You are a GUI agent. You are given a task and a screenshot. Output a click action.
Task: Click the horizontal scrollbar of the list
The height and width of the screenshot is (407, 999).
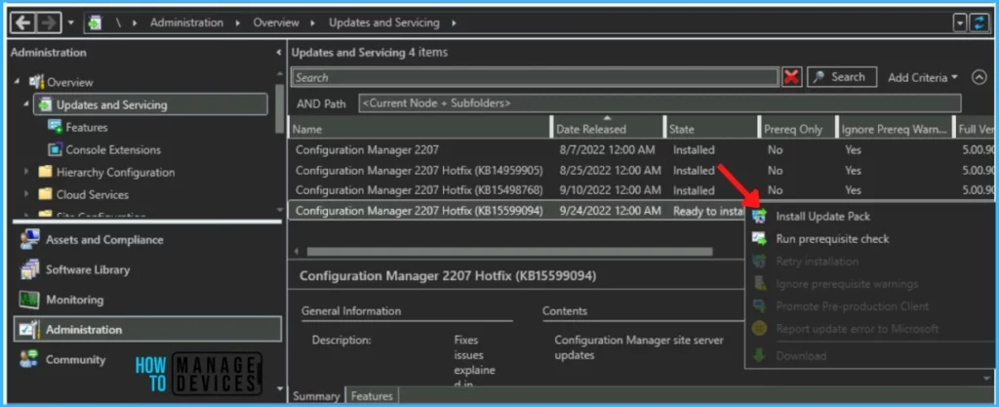pyautogui.click(x=509, y=252)
